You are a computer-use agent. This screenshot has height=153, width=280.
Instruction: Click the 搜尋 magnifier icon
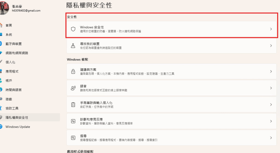(73, 138)
